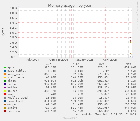This screenshot has height=121, width=140.
Task: Click the 'July 2024' x-axis label
Action: [x=33, y=60]
